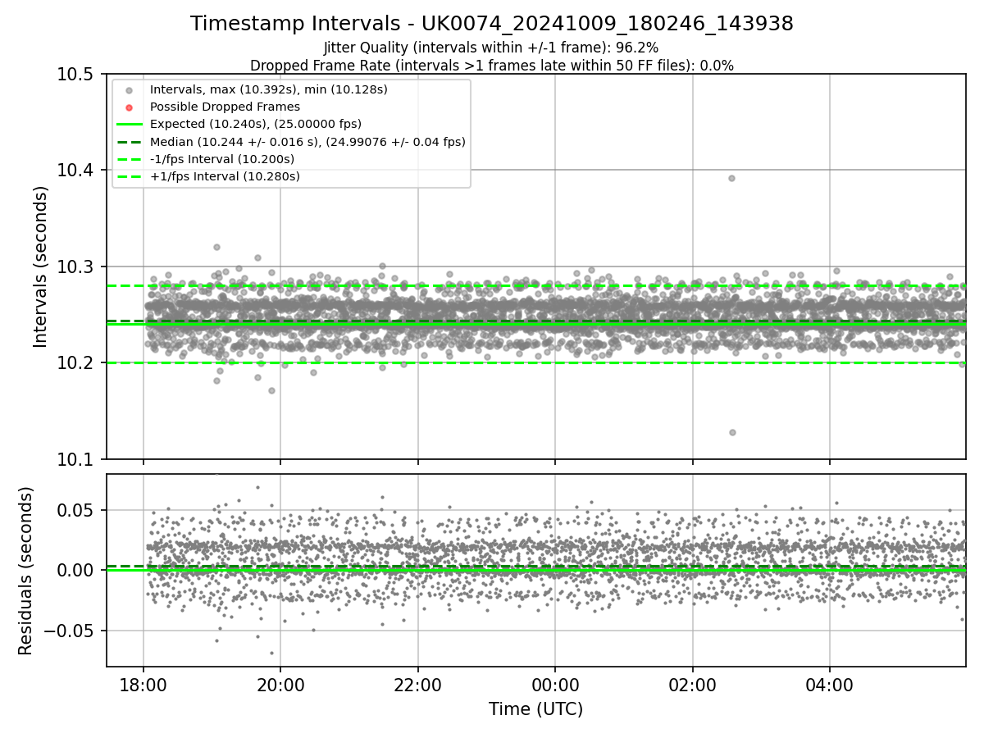The height and width of the screenshot is (738, 984).
Task: Click the 'Dropped Frame Rate' subtitle reading 0.0%
Action: point(492,65)
